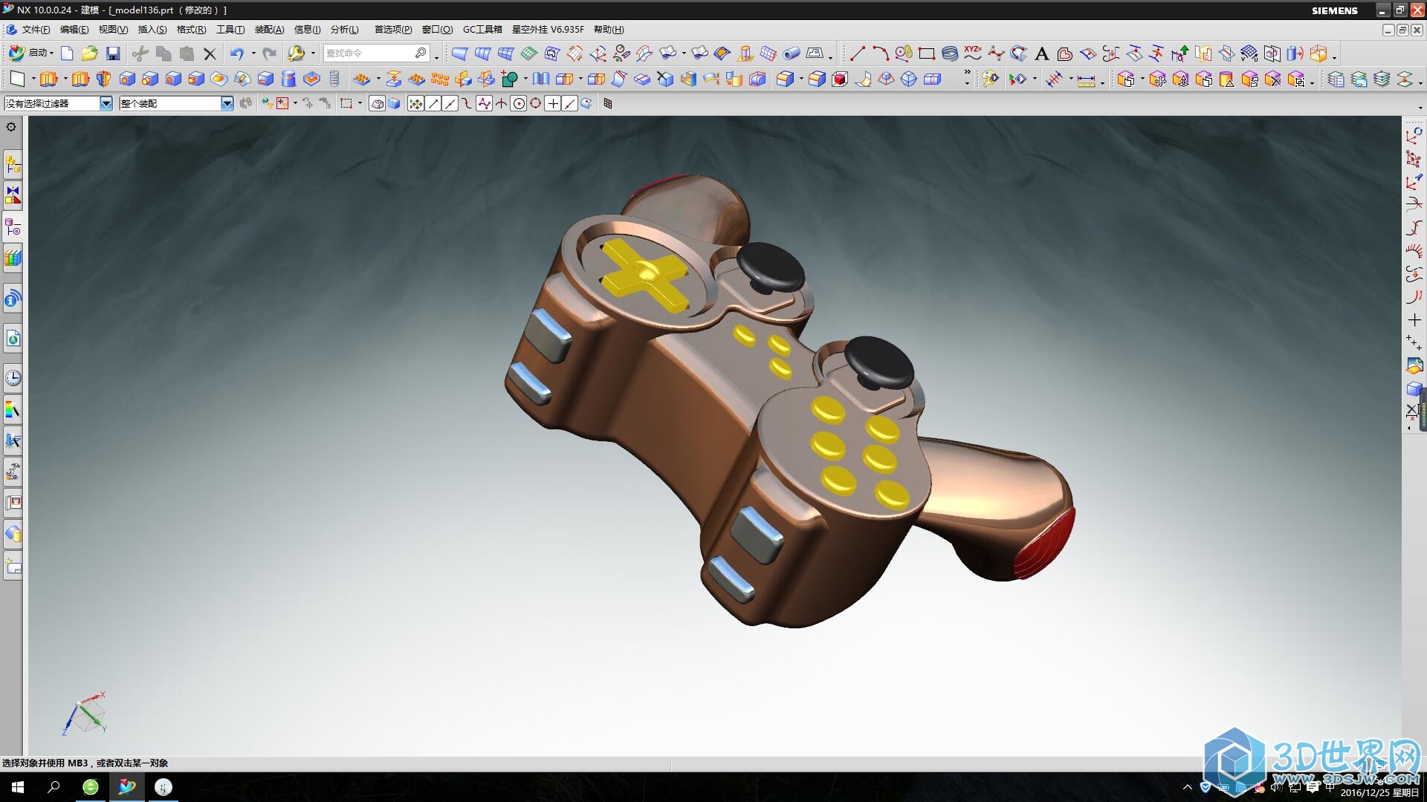Open a file with the folder icon

pyautogui.click(x=90, y=53)
